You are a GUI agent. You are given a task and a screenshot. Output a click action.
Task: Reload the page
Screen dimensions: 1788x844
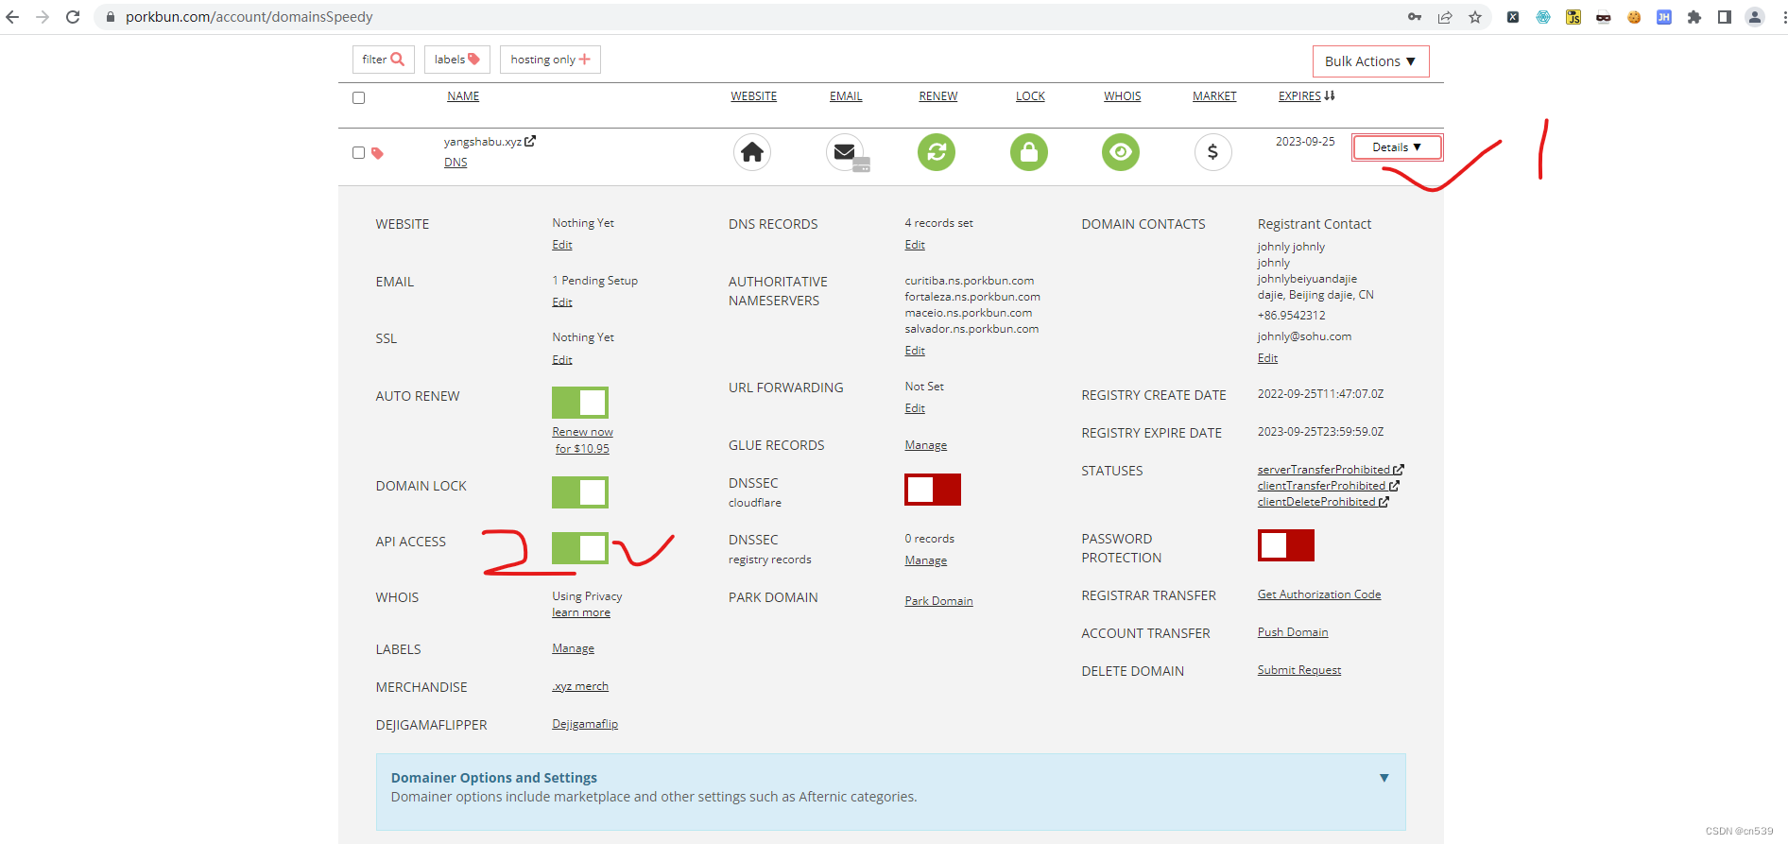pyautogui.click(x=73, y=17)
